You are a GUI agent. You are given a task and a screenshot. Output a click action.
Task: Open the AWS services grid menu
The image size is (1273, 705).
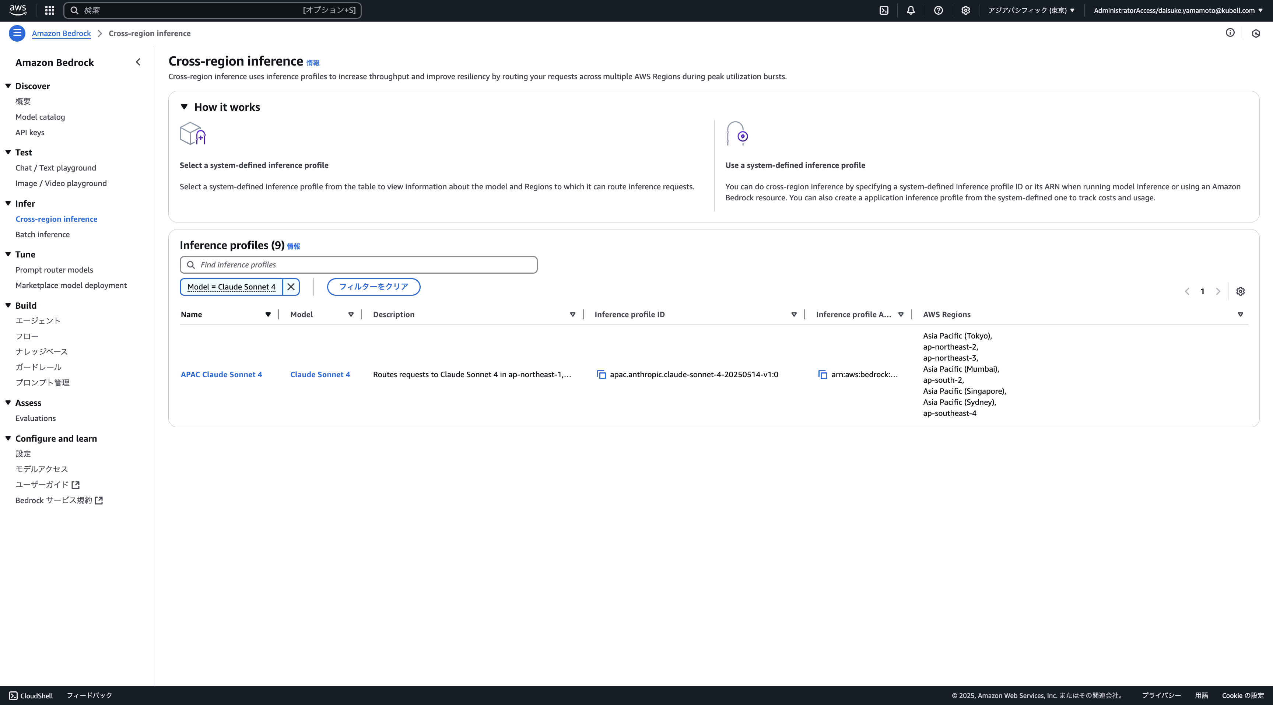(49, 10)
